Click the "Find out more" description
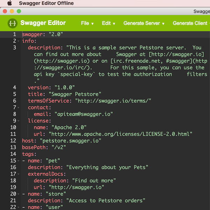 tap(94, 181)
